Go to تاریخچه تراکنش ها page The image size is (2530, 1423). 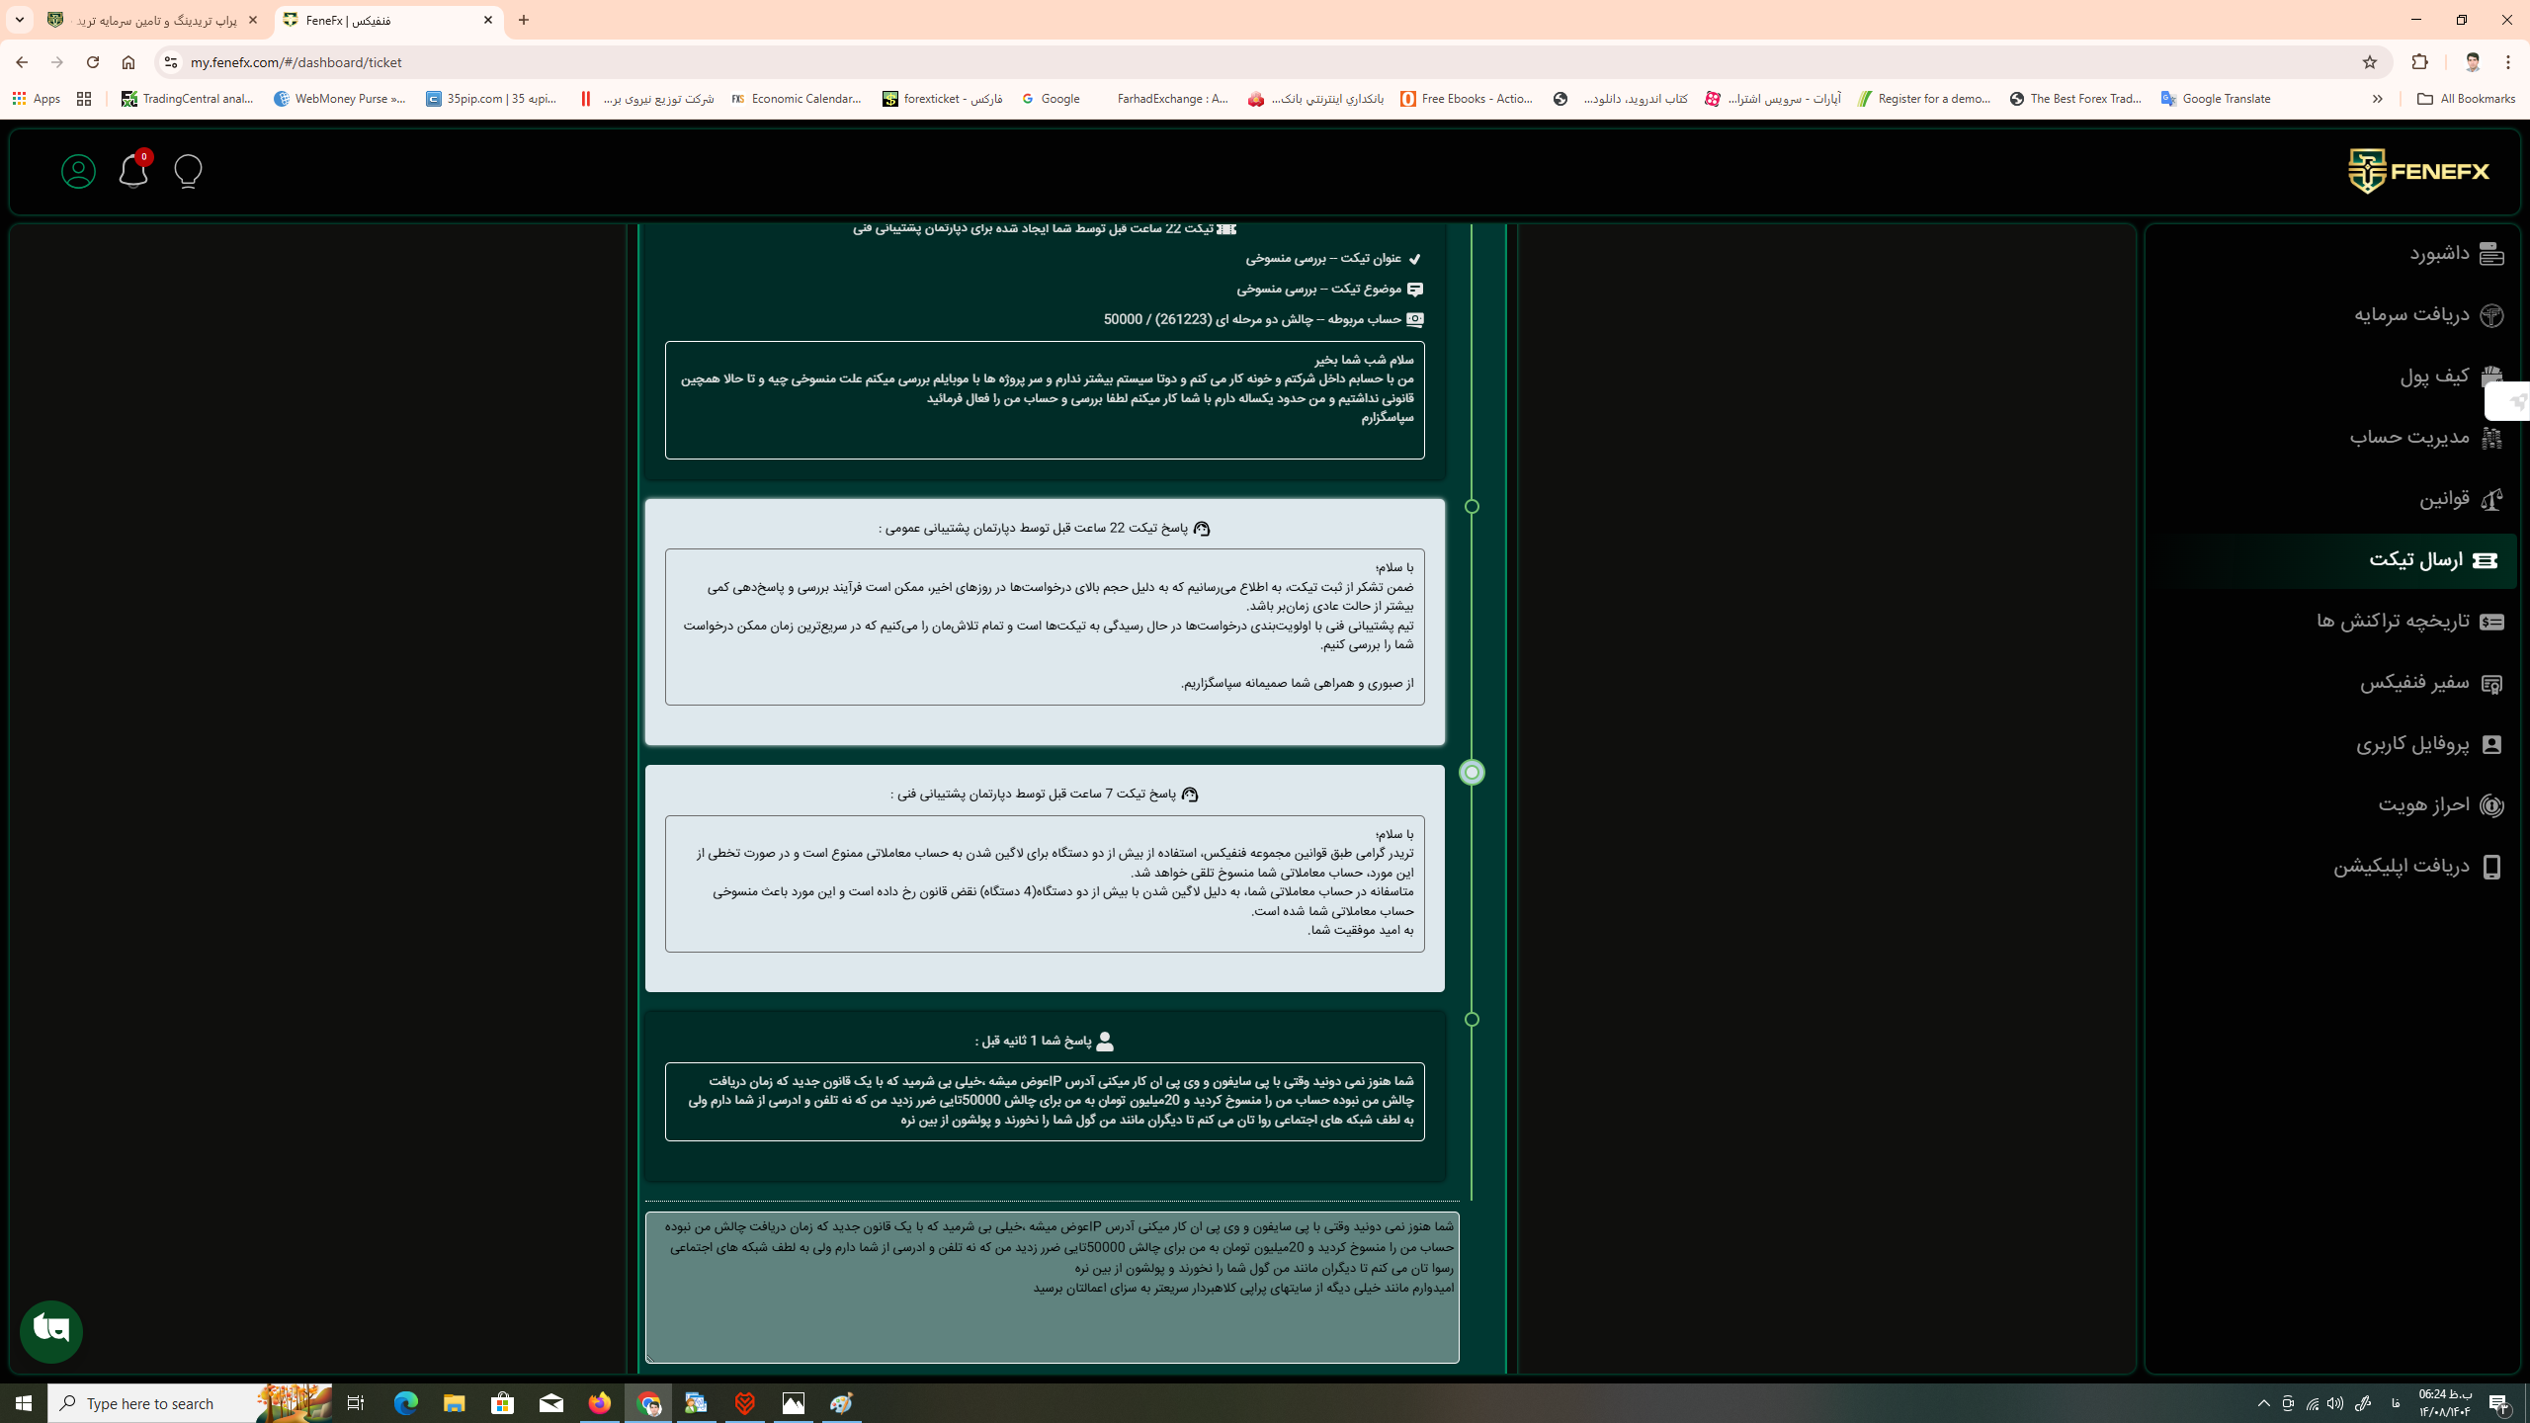[2393, 622]
